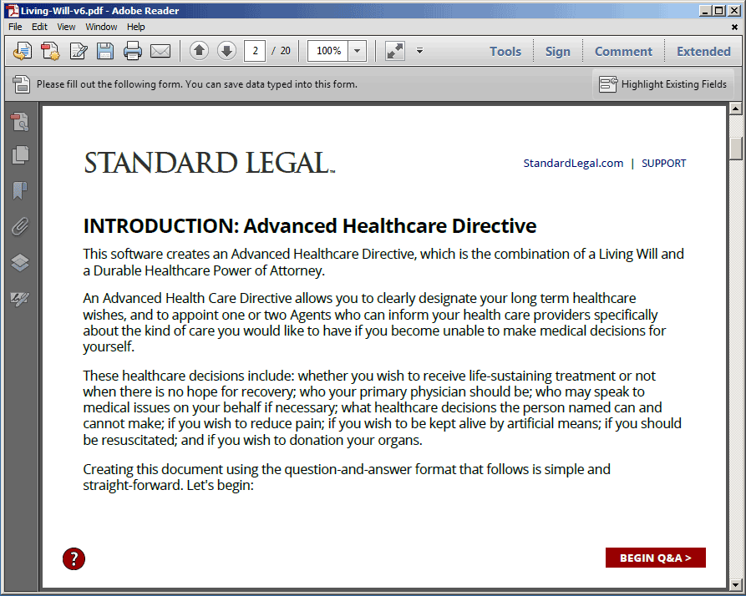Click the form document message icon
This screenshot has width=746, height=596.
[22, 84]
